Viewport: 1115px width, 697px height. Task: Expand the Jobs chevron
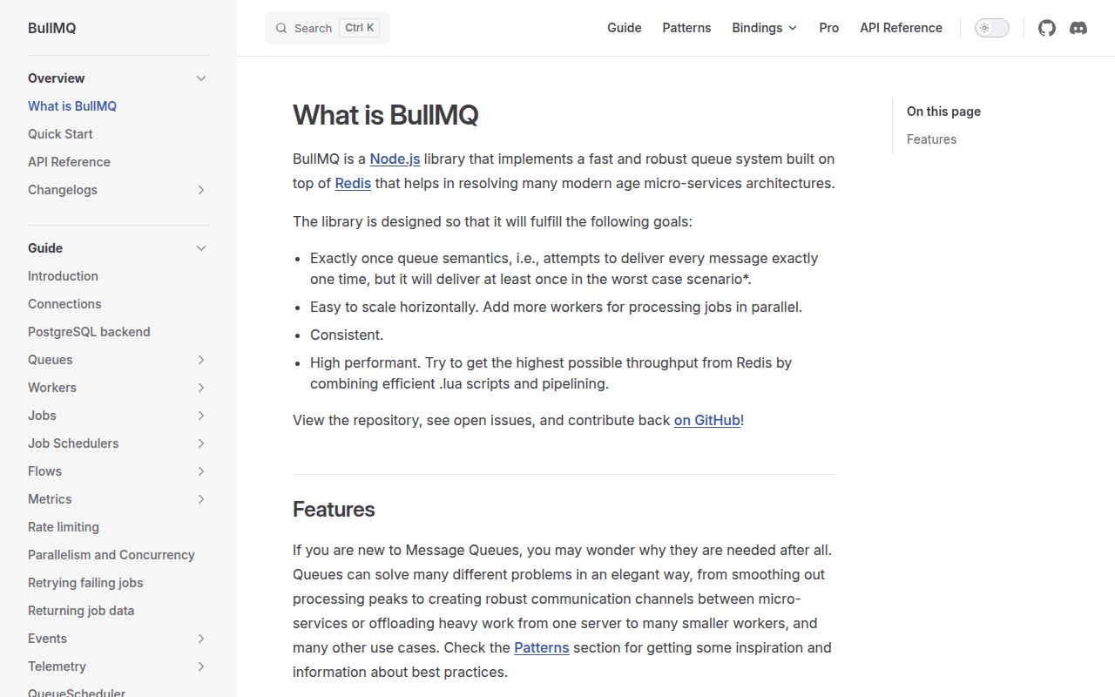(201, 416)
